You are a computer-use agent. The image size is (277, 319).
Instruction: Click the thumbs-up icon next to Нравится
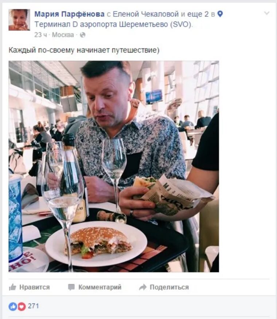(13, 287)
